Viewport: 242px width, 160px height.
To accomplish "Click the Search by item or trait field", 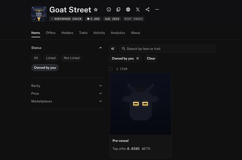I will coord(168,49).
